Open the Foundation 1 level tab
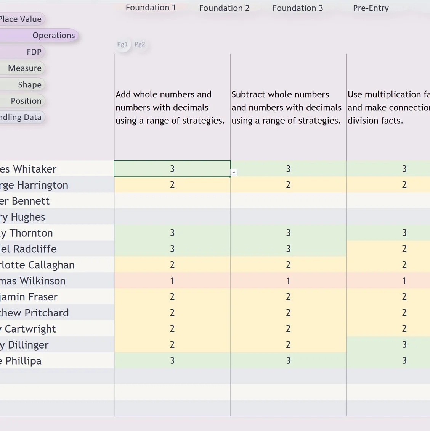 point(151,8)
